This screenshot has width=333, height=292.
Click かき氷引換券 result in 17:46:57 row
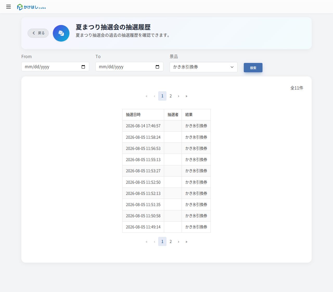(x=196, y=126)
